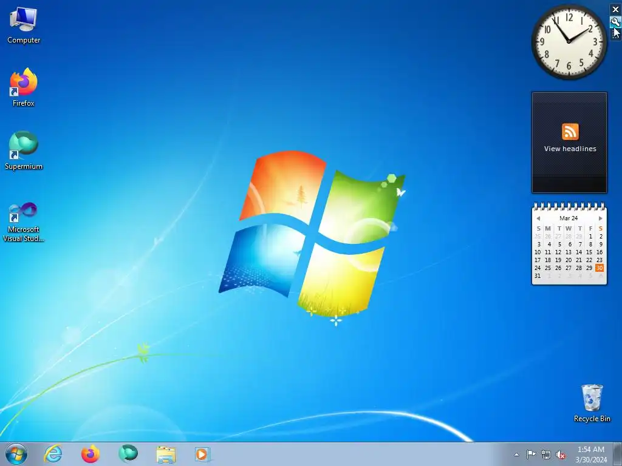
Task: Select date 7 in calendar gadget
Action: tap(580, 244)
